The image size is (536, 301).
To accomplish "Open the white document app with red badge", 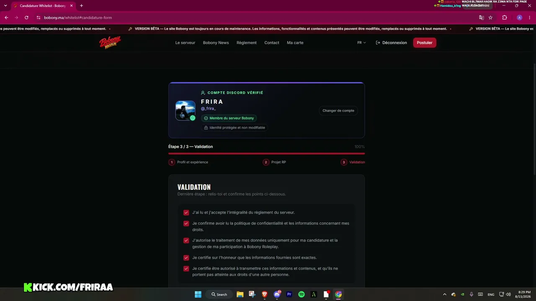I will tap(326, 294).
